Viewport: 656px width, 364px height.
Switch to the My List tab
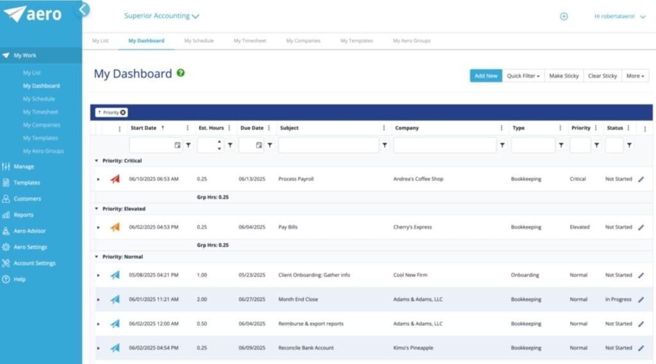(x=101, y=40)
